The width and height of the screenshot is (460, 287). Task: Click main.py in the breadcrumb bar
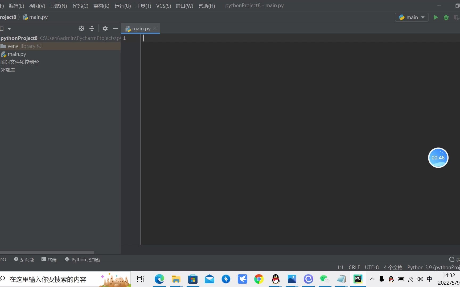(x=35, y=17)
